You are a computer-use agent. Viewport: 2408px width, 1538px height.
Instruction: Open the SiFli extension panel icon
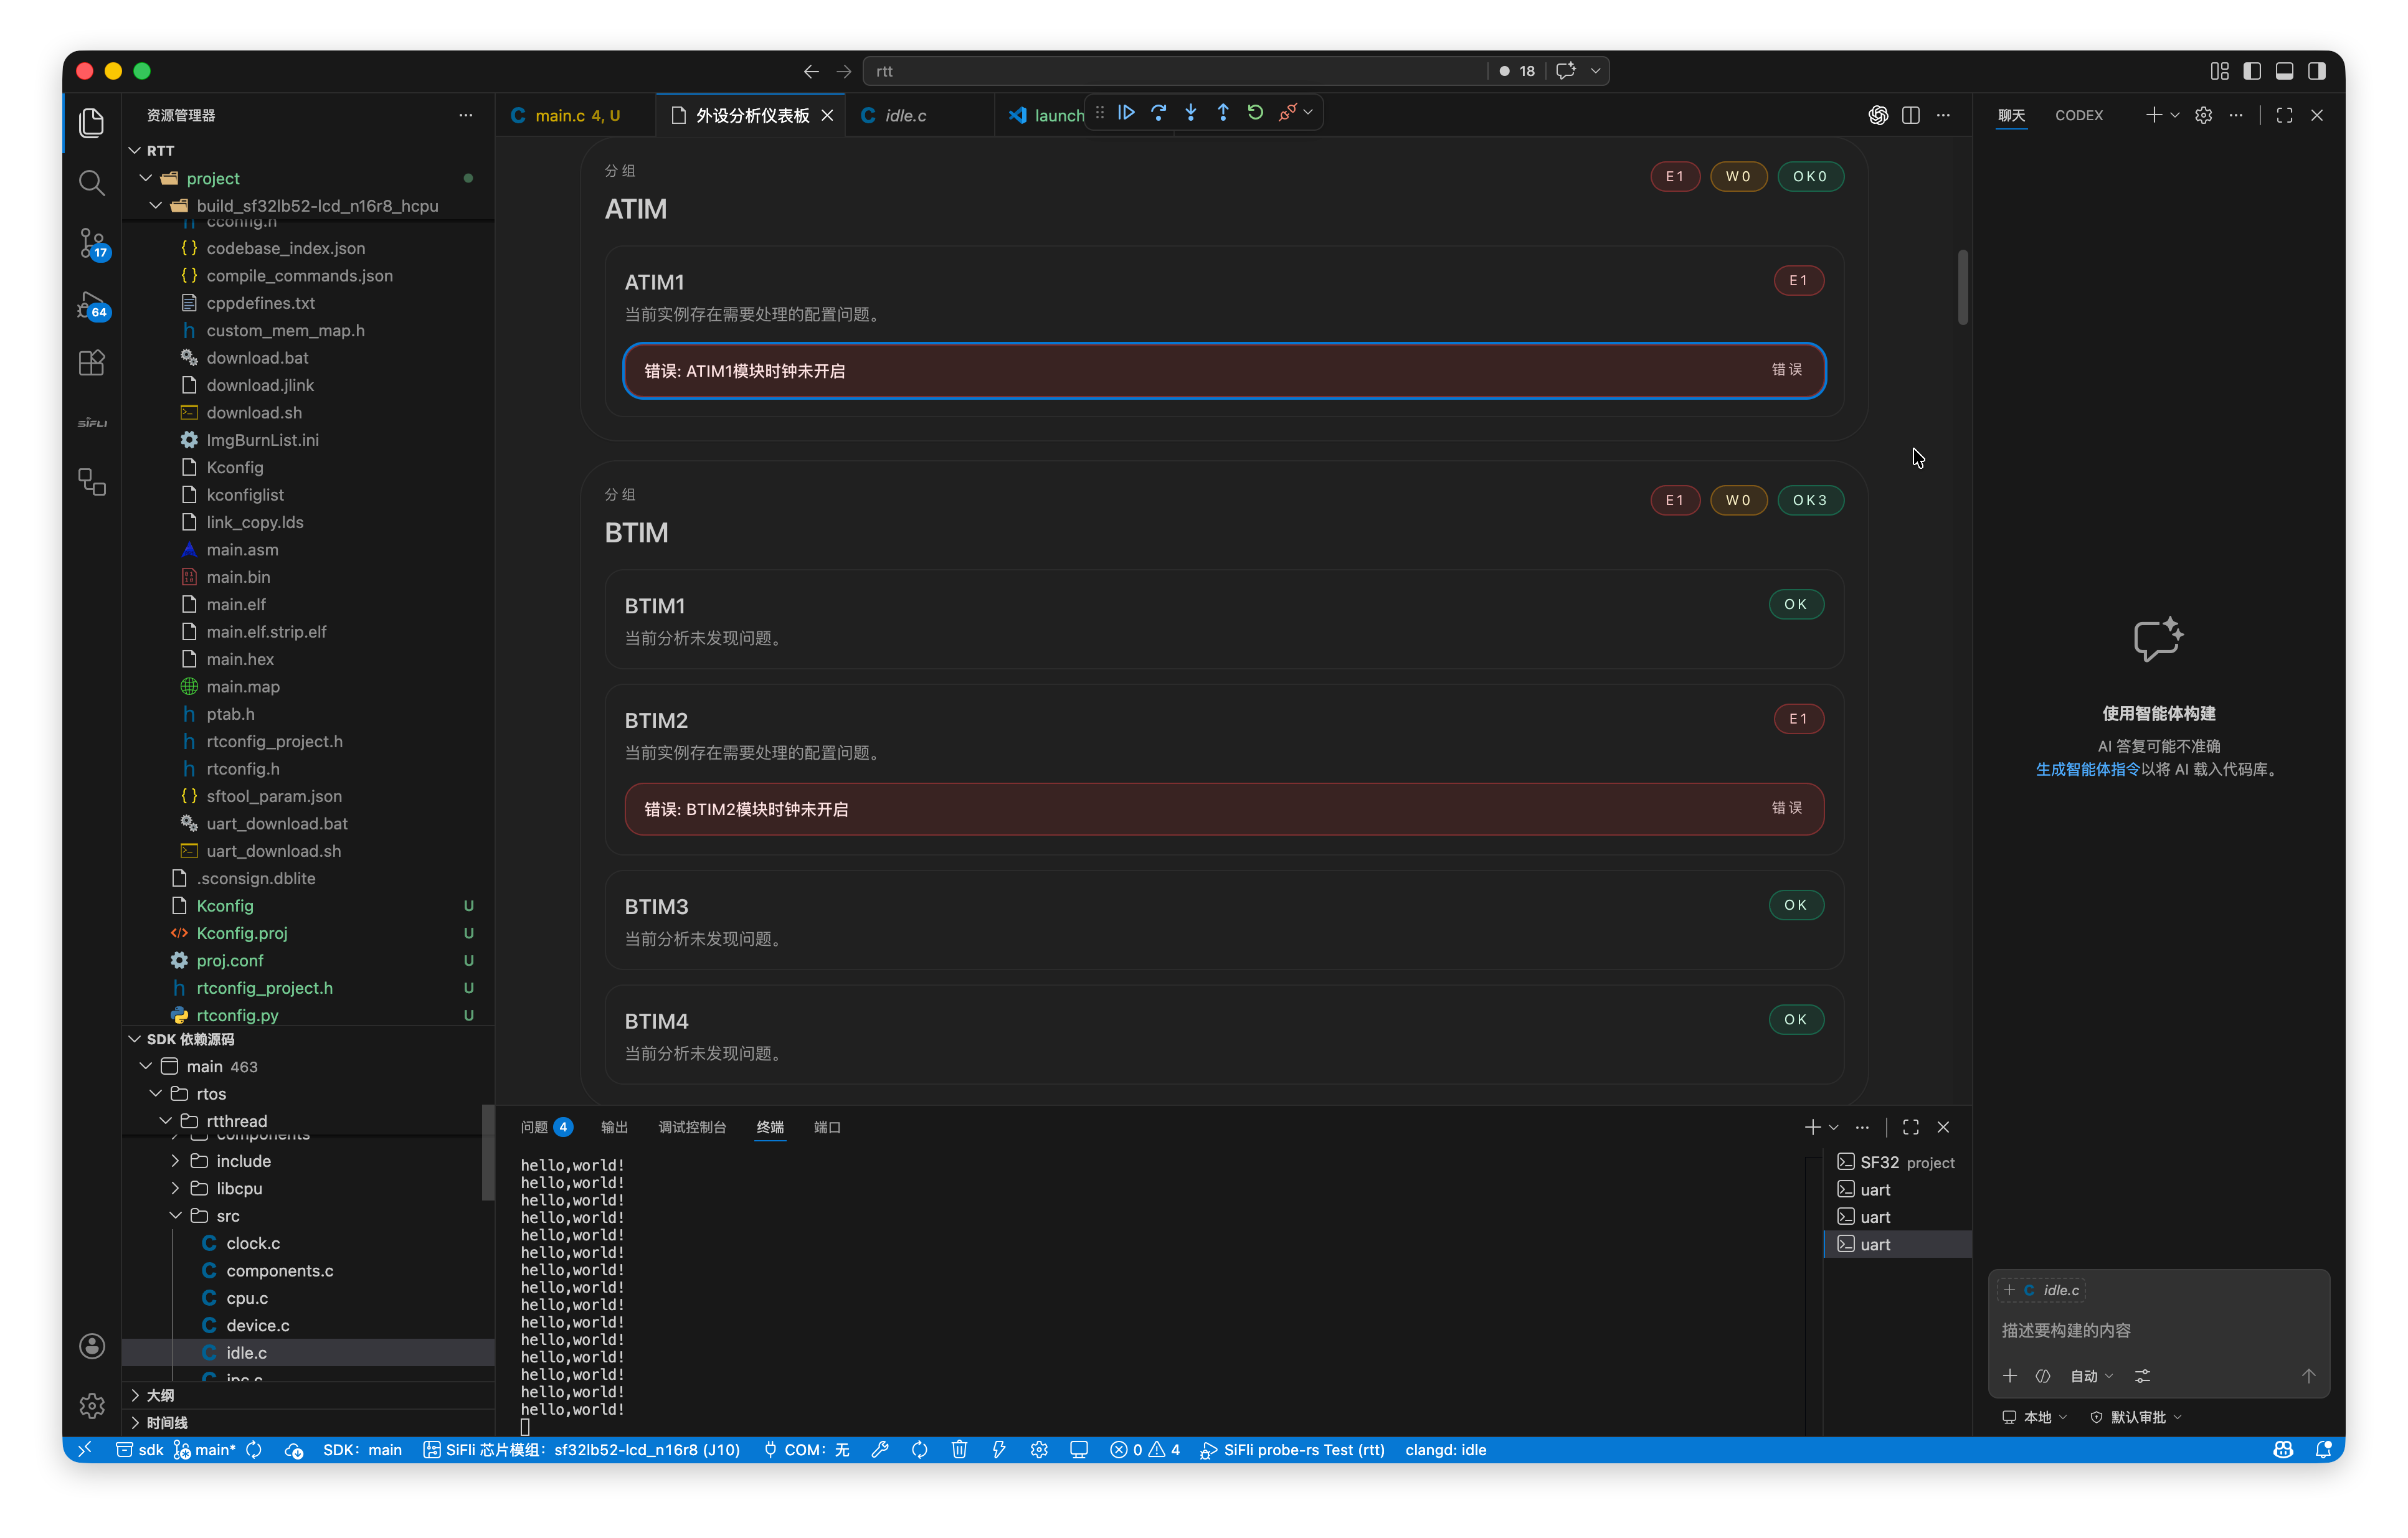[x=92, y=422]
